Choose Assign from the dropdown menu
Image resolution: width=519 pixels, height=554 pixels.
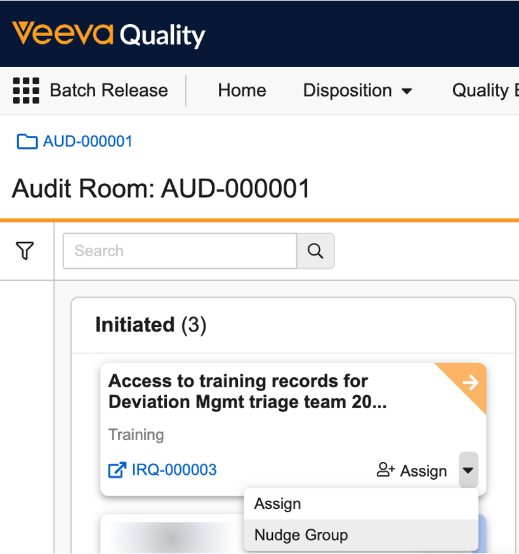(x=278, y=504)
